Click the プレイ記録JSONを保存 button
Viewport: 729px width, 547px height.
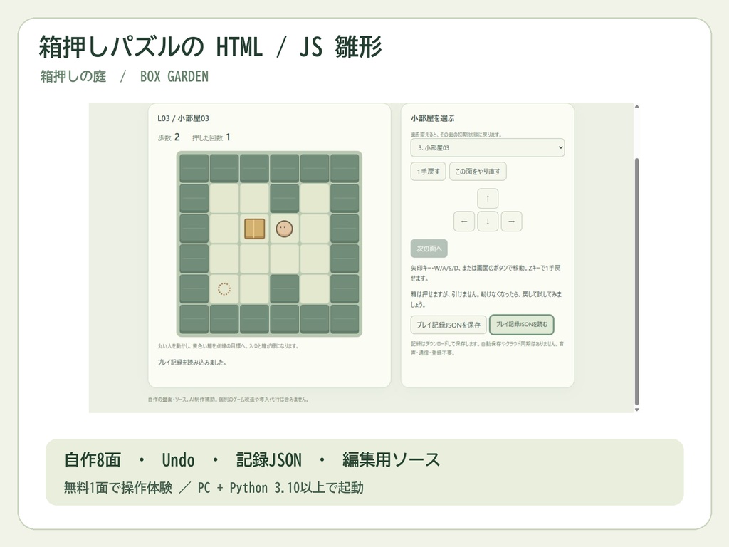tap(449, 325)
